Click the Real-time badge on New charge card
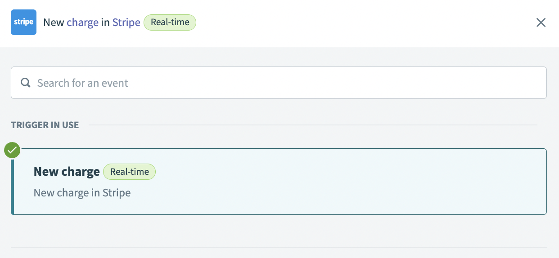 (129, 172)
